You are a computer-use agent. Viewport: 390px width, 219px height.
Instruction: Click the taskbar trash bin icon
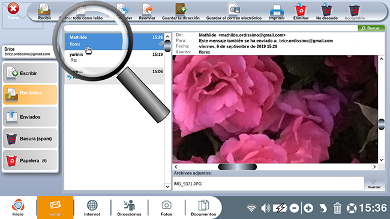[337, 208]
